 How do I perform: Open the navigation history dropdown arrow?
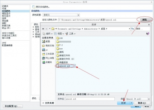50,29
